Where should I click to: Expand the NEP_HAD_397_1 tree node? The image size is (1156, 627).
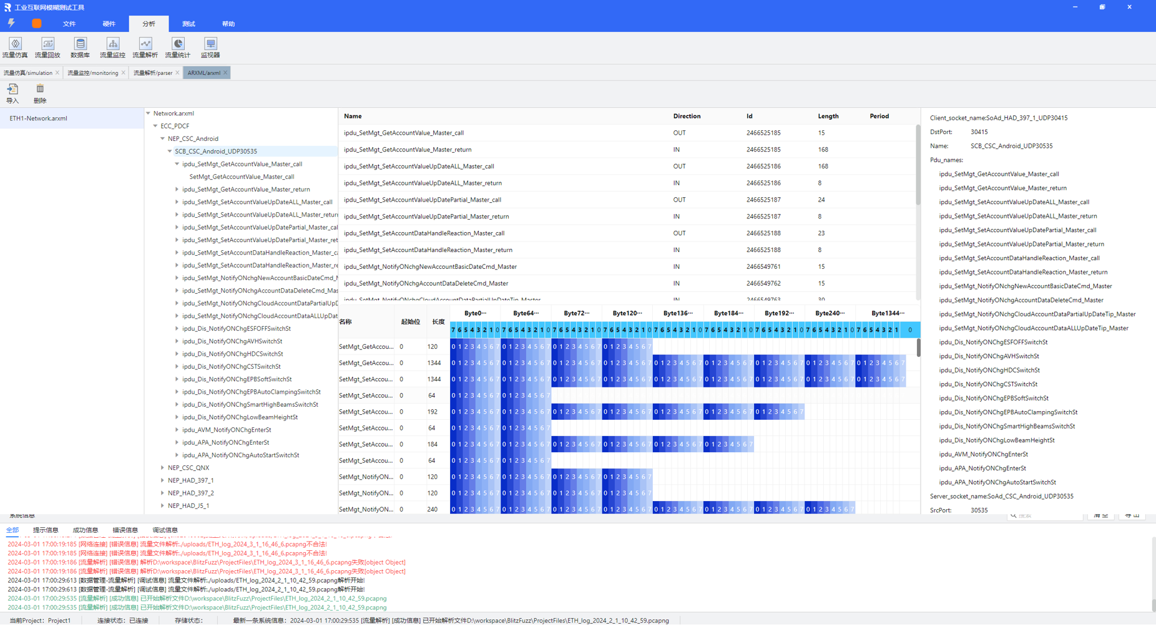coord(163,480)
